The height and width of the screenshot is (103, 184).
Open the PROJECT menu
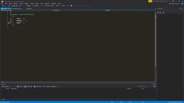[x=16, y=4]
